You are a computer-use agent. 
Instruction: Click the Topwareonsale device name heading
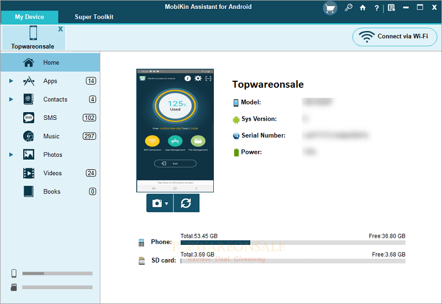[x=268, y=85]
